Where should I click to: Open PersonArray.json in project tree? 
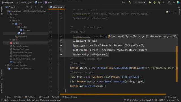[20, 46]
